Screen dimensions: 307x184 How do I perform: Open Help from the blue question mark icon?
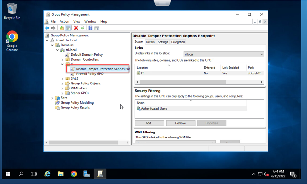(90, 28)
